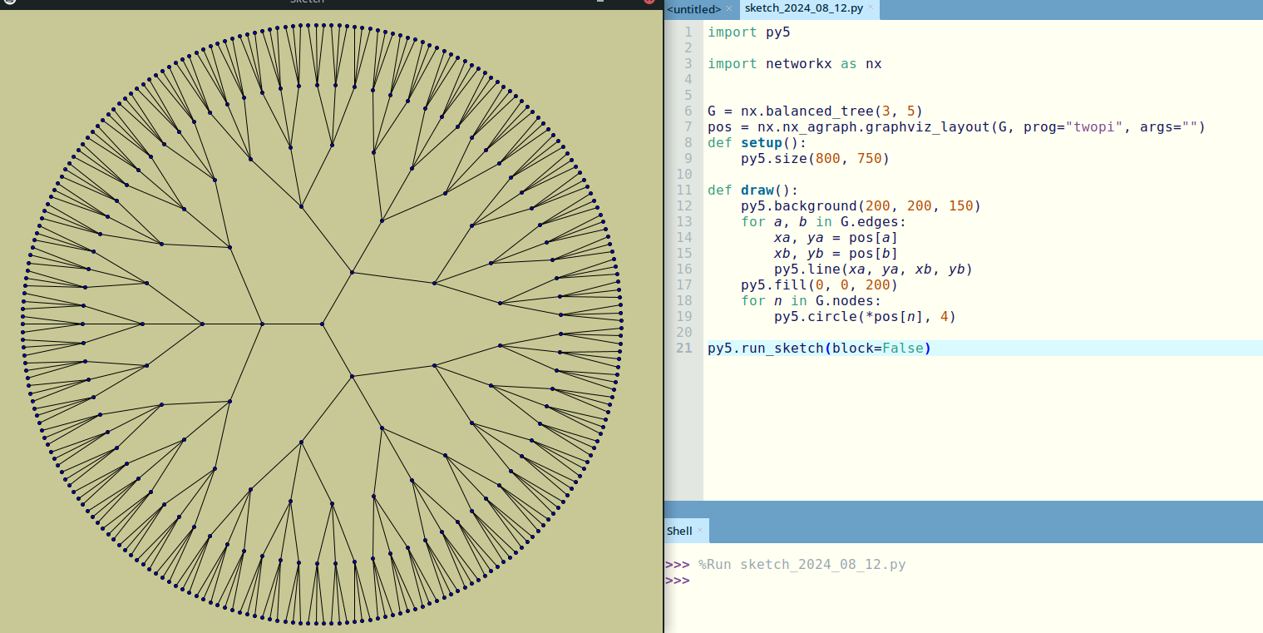Place cursor on py5.run_sketch(block=False) line
The height and width of the screenshot is (633, 1263).
[x=819, y=349]
